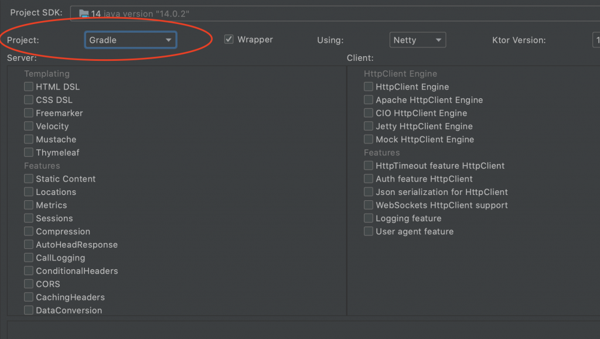Enable Compression feature

tap(29, 232)
